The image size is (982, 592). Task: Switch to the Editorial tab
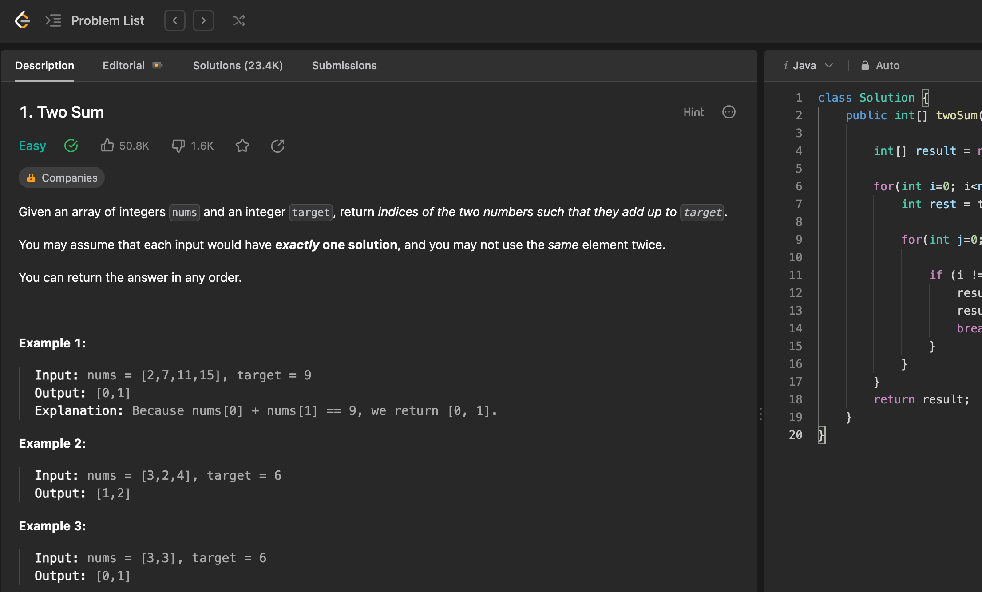tap(124, 66)
